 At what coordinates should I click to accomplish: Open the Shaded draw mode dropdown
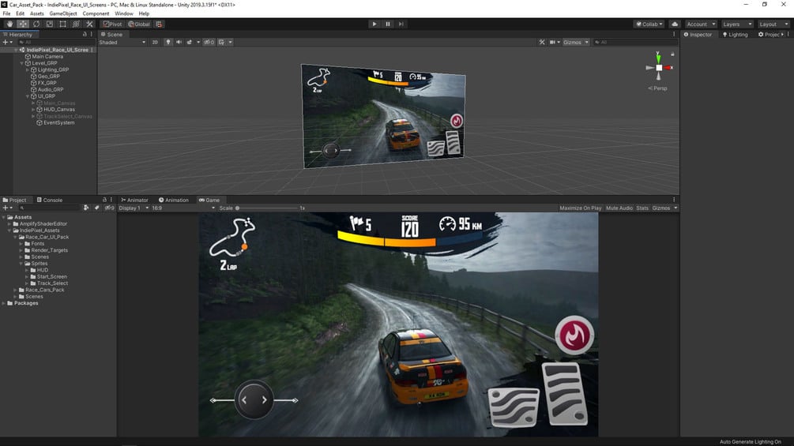coord(122,43)
